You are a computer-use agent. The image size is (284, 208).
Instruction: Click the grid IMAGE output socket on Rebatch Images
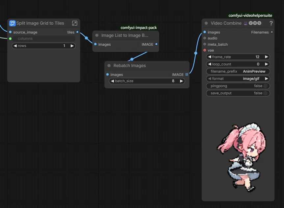pos(187,74)
